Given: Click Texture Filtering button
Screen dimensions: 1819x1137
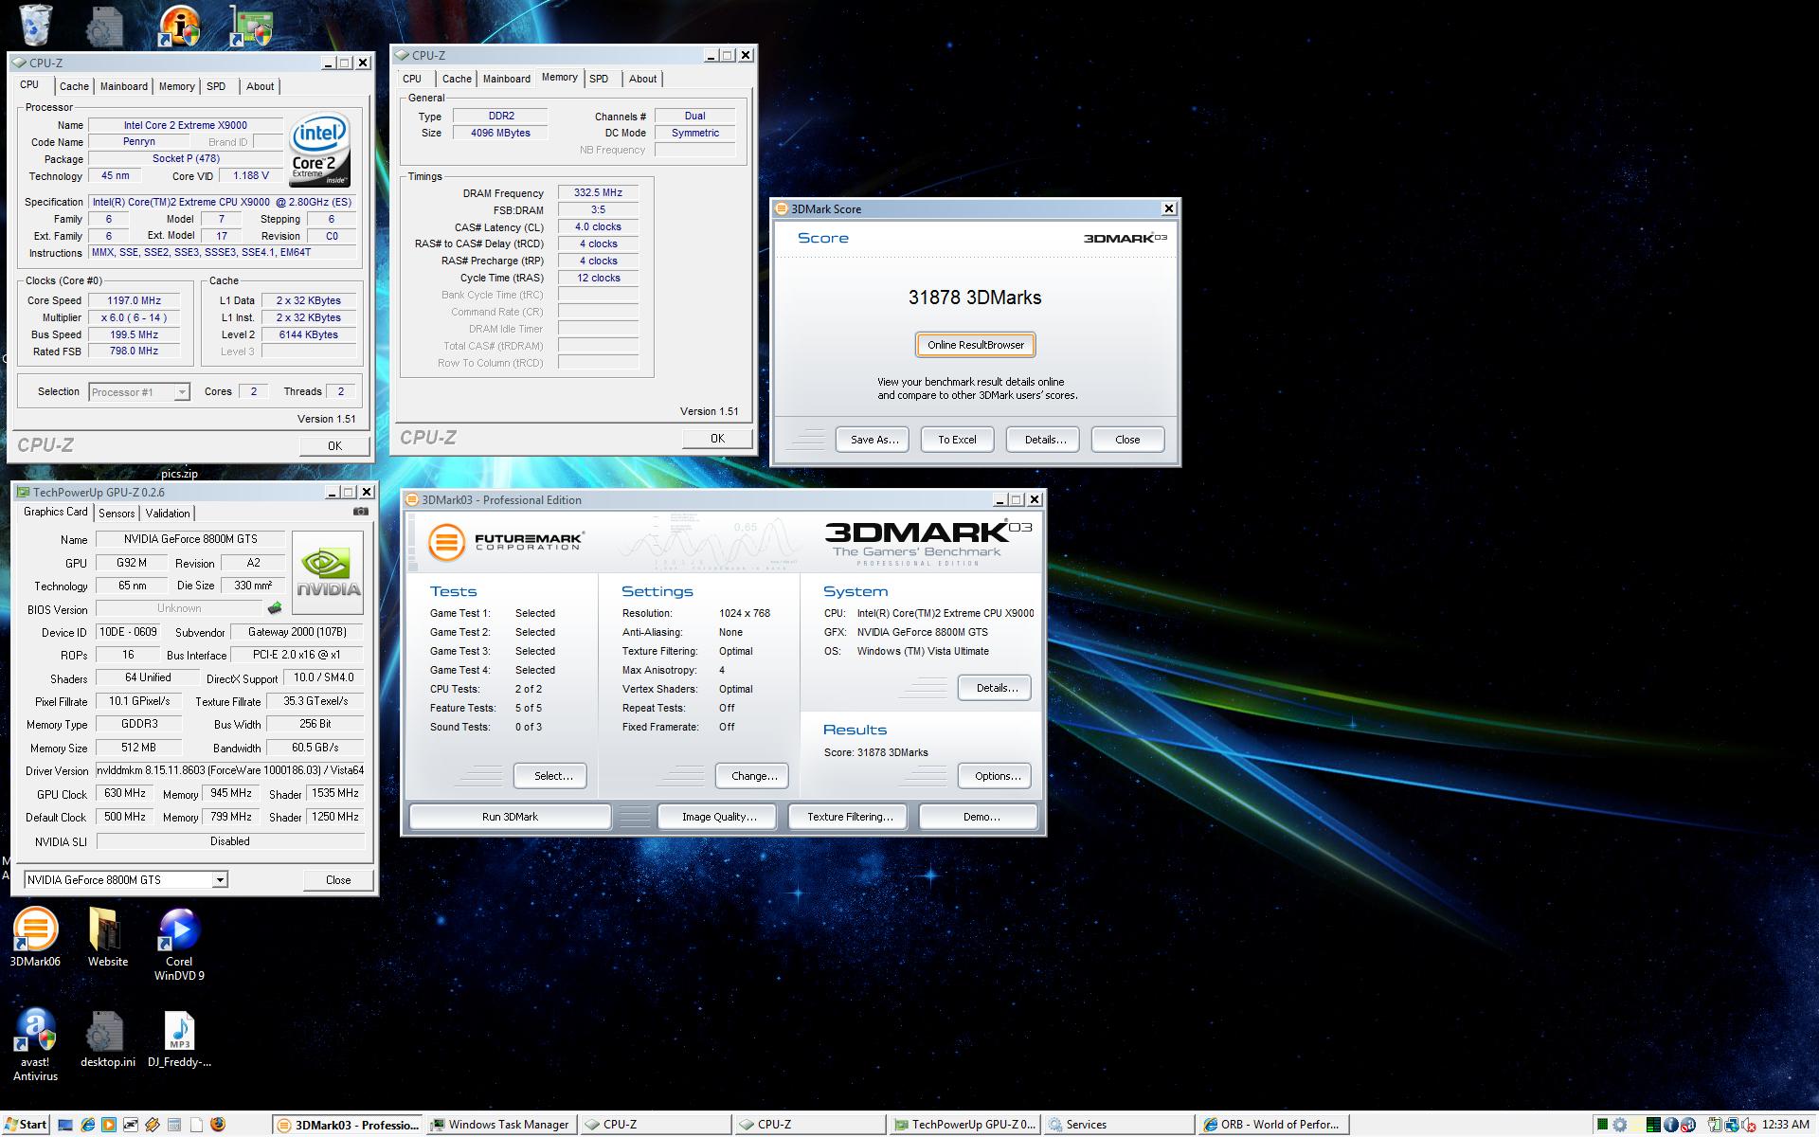Looking at the screenshot, I should coord(848,817).
